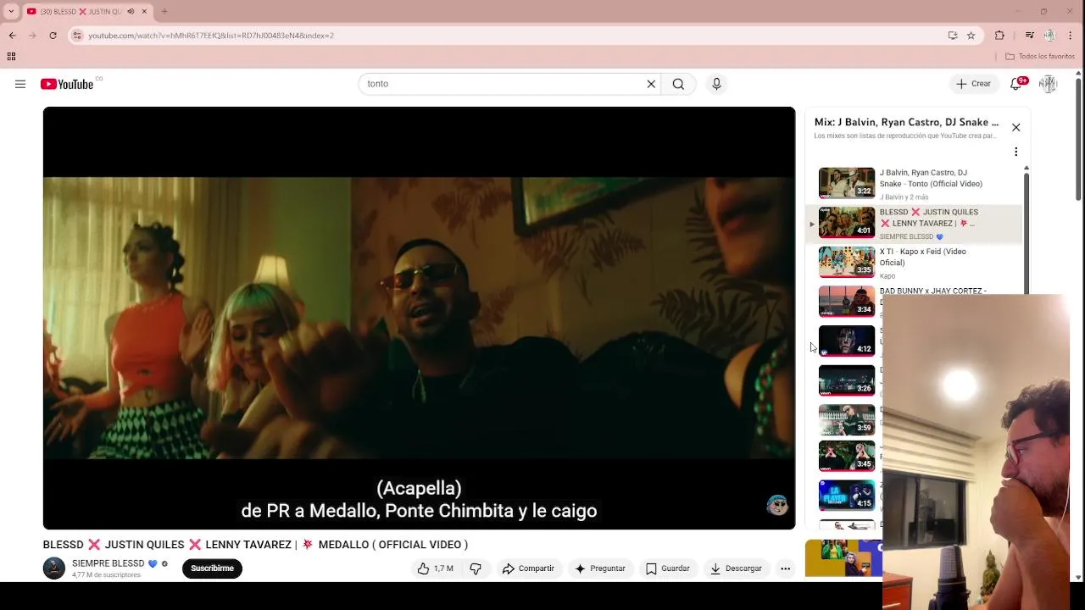Click 'X TI - Kapo x Feid' title text
Screen dimensions: 1085x610
tap(923, 257)
